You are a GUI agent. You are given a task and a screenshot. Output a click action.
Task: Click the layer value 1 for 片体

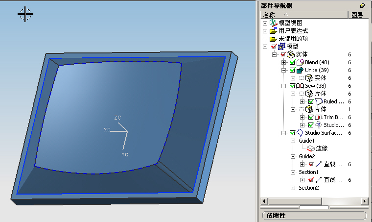coord(349,109)
